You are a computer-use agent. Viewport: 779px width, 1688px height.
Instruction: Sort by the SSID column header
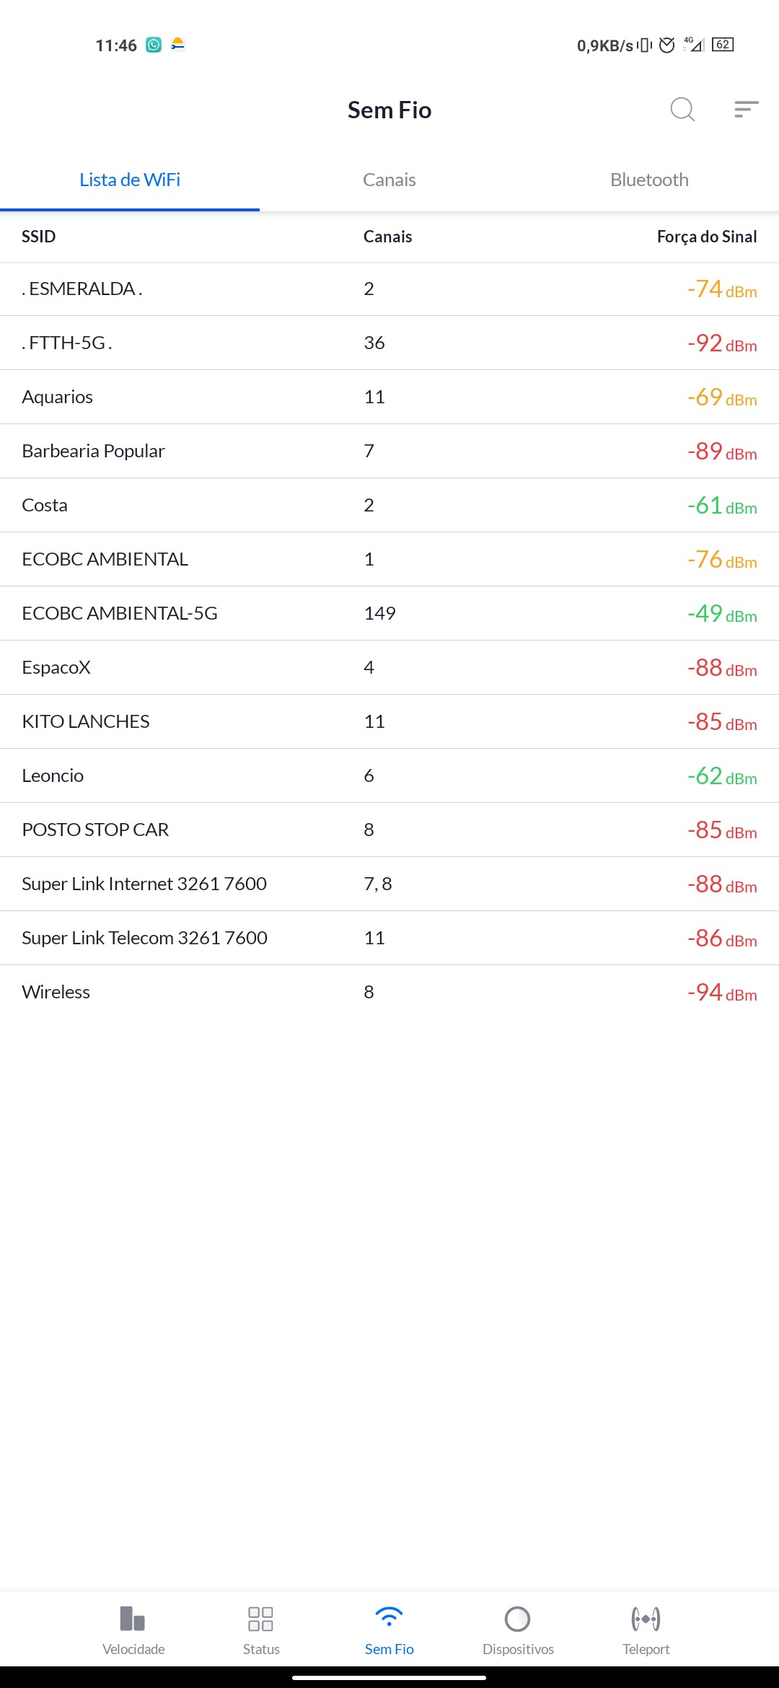point(39,237)
